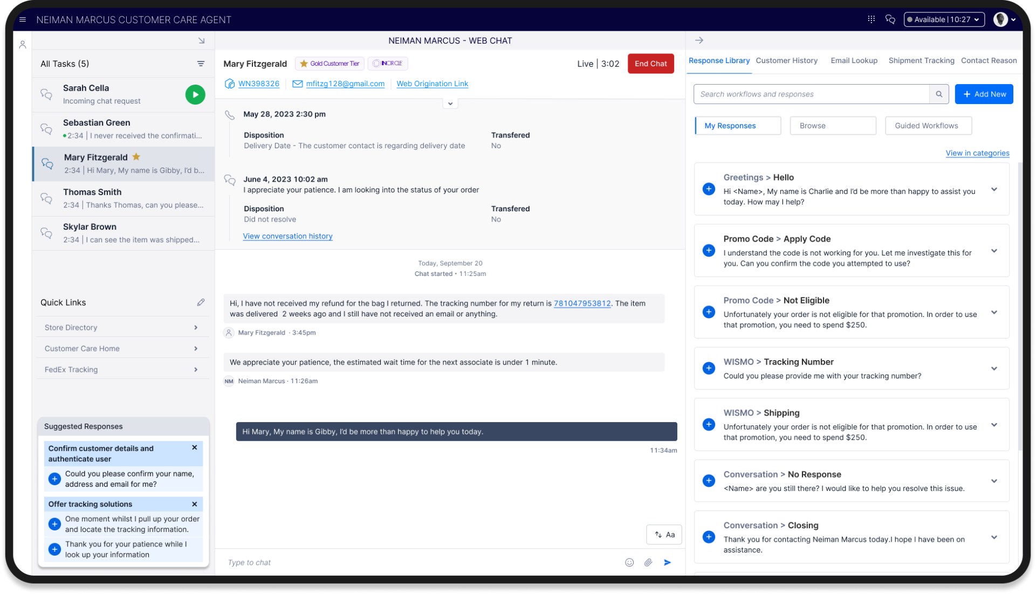Switch to the Customer History tab
Viewport: 1036px width, 594px height.
click(786, 60)
